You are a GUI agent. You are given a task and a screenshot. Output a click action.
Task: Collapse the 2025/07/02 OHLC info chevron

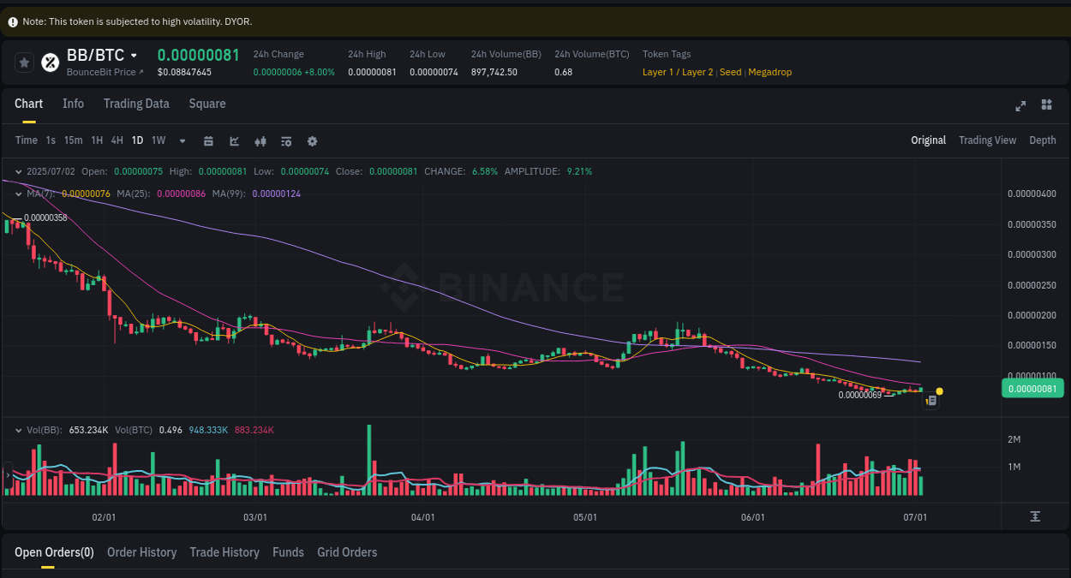click(x=19, y=171)
